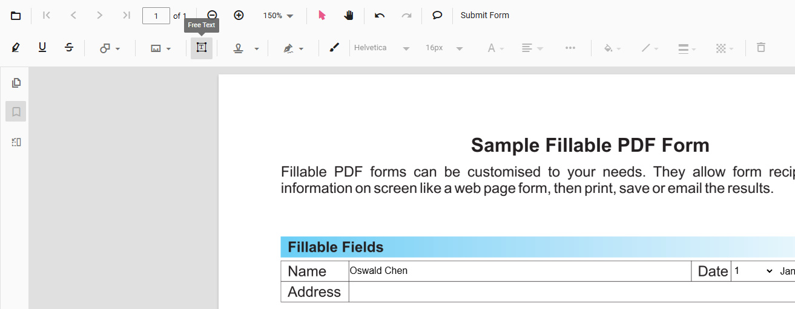
Task: Click the Name field containing Oswald Chen
Action: pyautogui.click(x=520, y=272)
